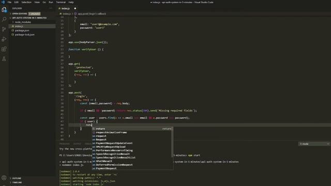331x186 pixels.
Task: Click the suggestion list scrollbar
Action: click(172, 142)
